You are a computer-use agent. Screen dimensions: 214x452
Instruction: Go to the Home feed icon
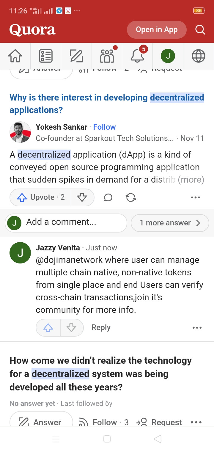click(15, 56)
